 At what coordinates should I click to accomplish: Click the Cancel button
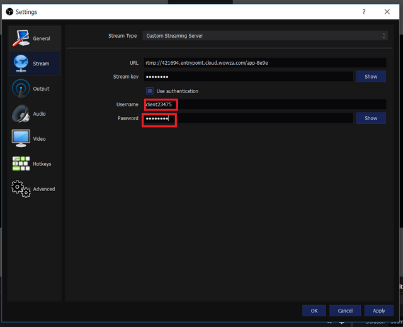coord(345,311)
